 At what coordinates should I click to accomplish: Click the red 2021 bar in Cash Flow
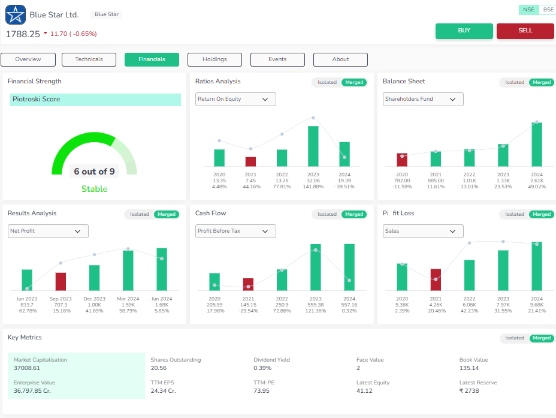tap(248, 285)
